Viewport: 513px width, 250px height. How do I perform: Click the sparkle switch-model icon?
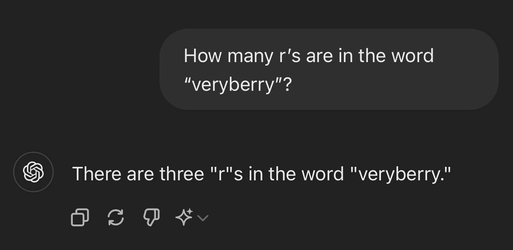click(x=184, y=217)
